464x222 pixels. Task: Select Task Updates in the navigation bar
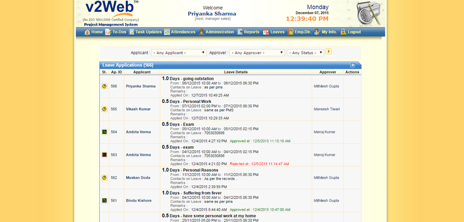tap(145, 32)
